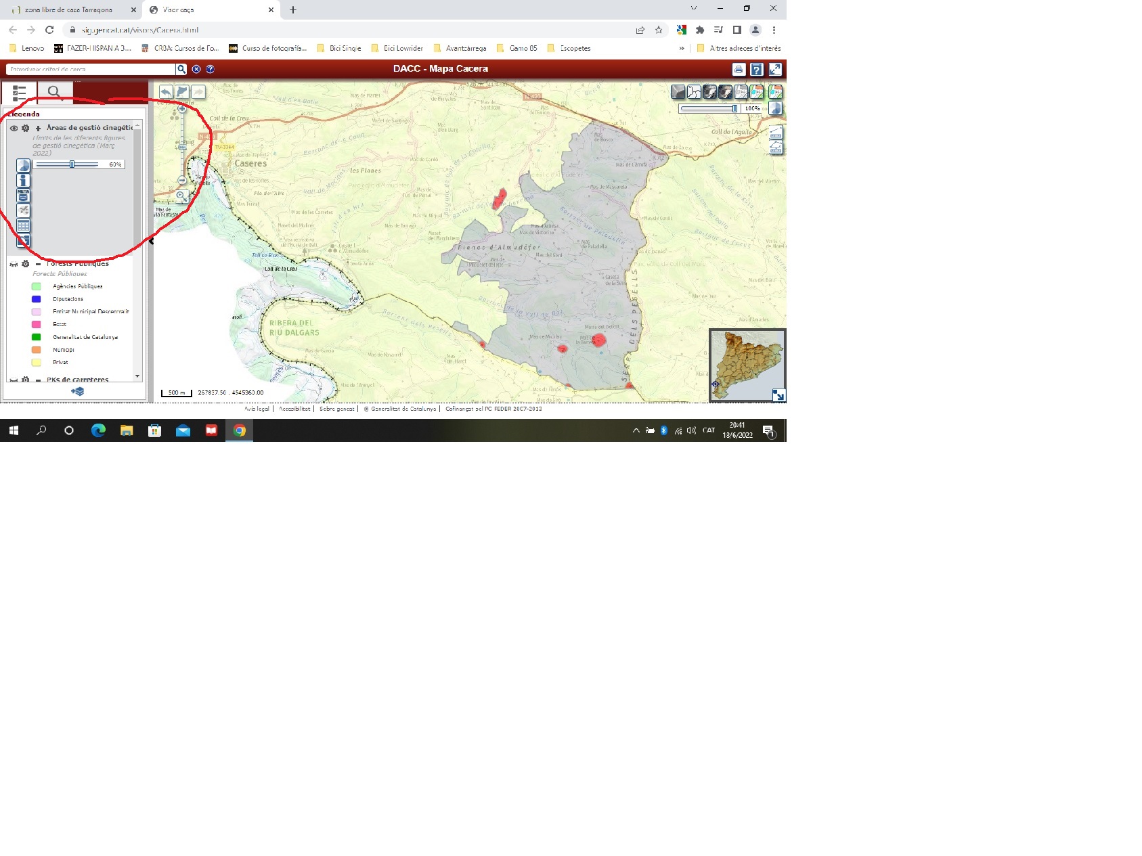The height and width of the screenshot is (856, 1142).
Task: Show the Forests Públiques layer
Action: pyautogui.click(x=14, y=264)
